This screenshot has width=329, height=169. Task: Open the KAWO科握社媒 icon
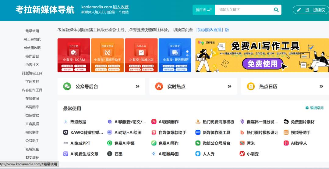coord(66,132)
